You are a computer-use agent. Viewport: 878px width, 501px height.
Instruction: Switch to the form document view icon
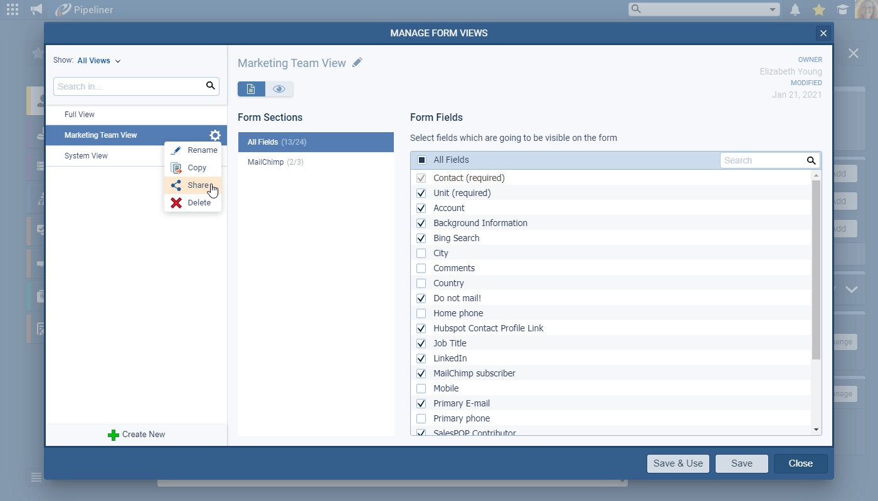(x=251, y=89)
